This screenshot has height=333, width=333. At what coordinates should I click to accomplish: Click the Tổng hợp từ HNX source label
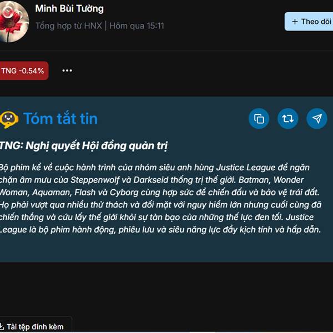coord(69,26)
